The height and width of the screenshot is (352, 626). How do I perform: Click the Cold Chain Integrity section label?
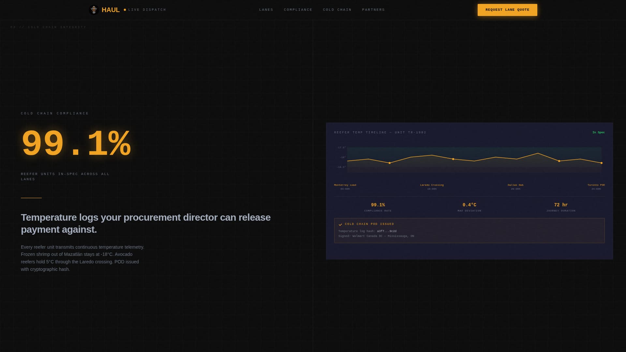click(48, 27)
